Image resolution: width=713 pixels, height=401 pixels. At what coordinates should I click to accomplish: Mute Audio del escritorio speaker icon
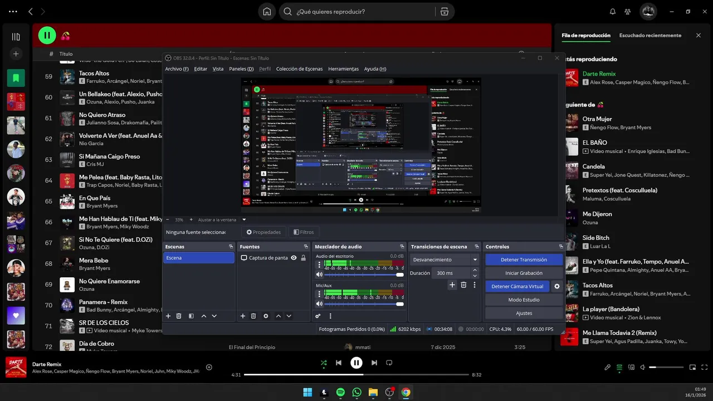pos(319,275)
